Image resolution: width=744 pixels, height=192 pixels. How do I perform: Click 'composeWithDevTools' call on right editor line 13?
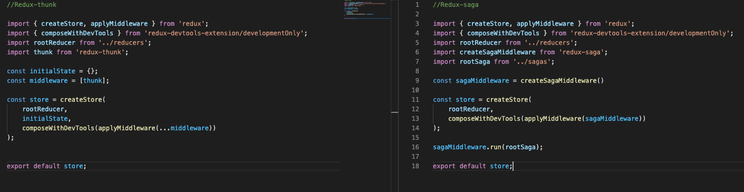(x=485, y=119)
